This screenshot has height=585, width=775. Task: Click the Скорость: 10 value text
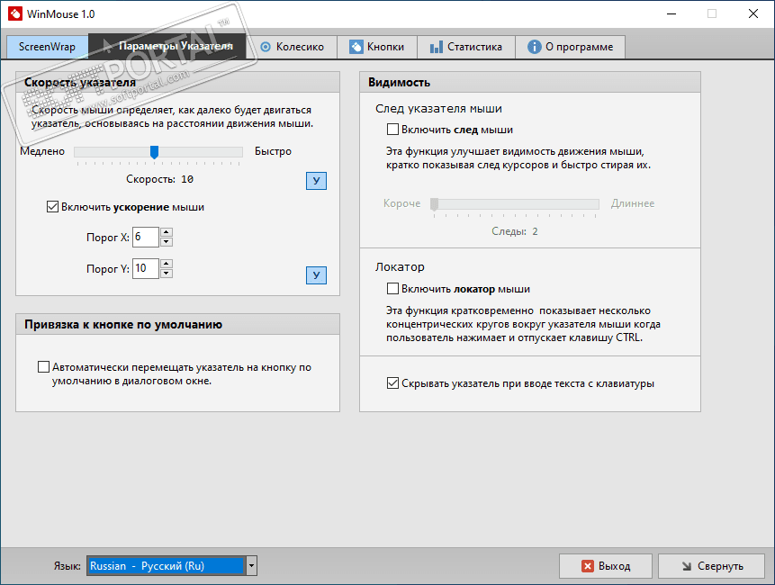[159, 179]
